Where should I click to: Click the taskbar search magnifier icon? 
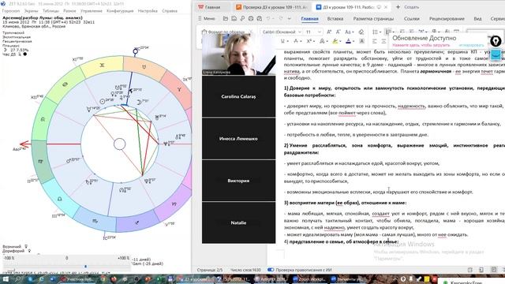18,278
